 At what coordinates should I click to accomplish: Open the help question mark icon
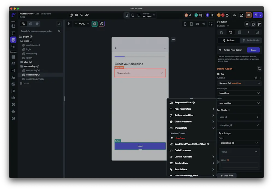point(71,15)
